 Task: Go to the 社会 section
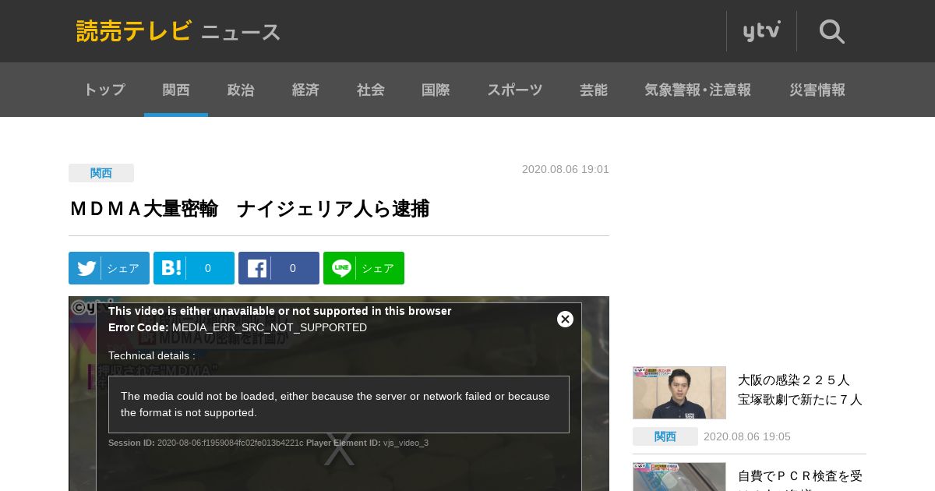pyautogui.click(x=371, y=90)
